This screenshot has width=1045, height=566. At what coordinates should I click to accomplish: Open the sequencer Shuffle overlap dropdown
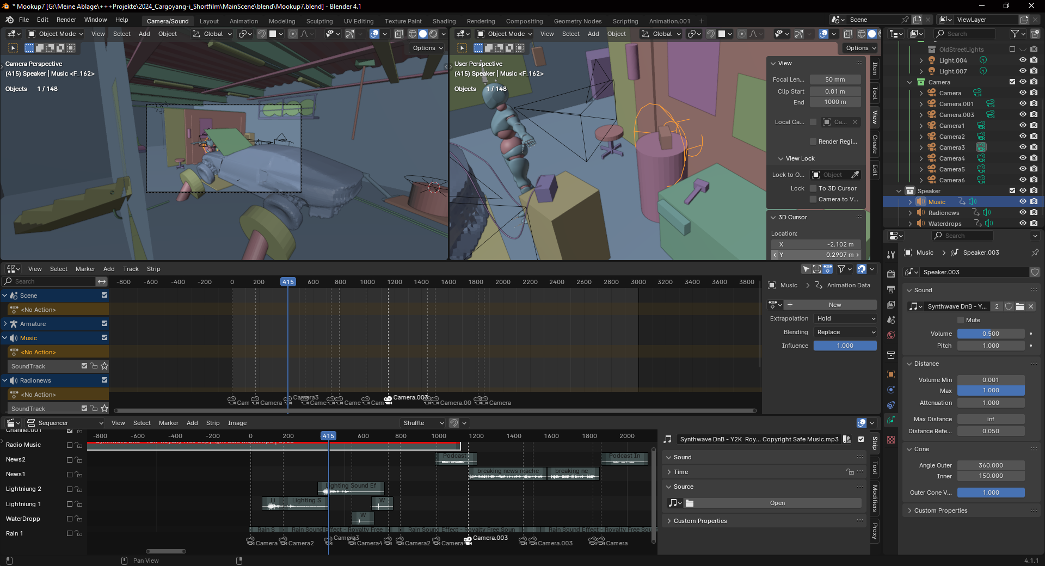(423, 423)
